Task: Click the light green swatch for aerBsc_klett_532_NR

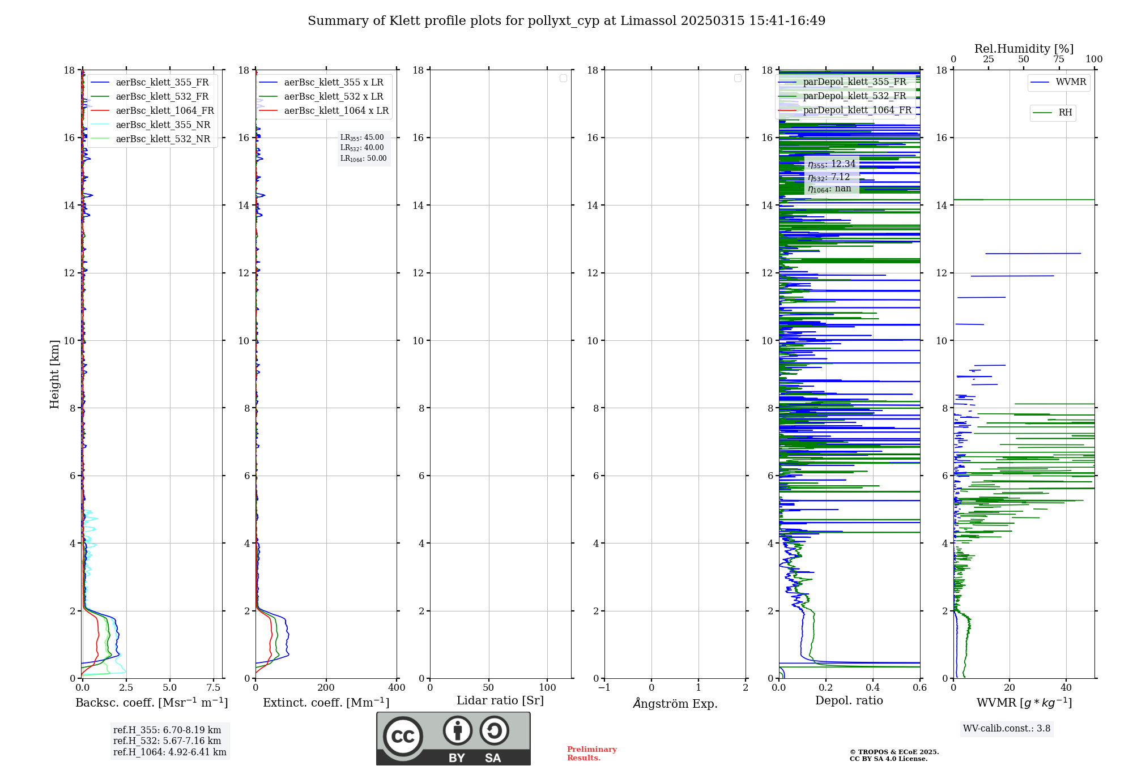Action: pyautogui.click(x=100, y=139)
